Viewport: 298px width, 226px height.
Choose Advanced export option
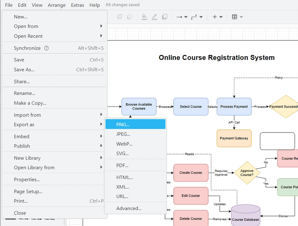[x=135, y=209]
